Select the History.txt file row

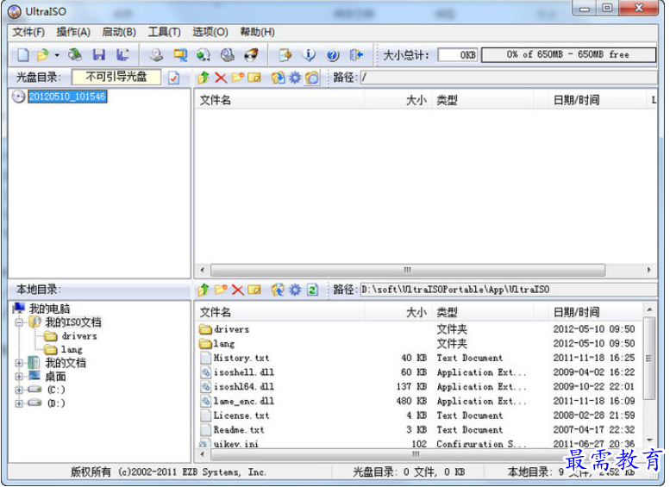point(419,358)
